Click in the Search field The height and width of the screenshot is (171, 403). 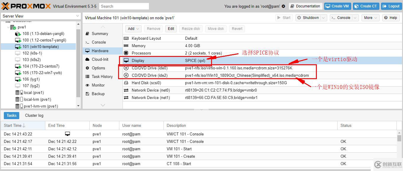point(124,6)
